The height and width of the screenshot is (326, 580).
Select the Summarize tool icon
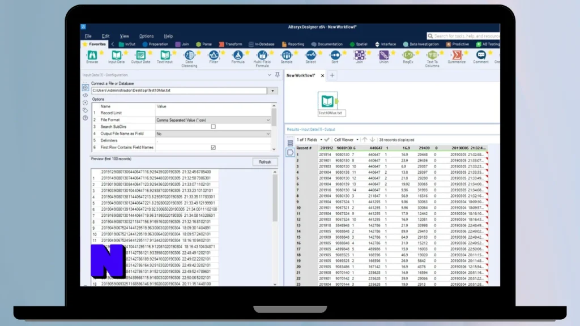tap(457, 56)
